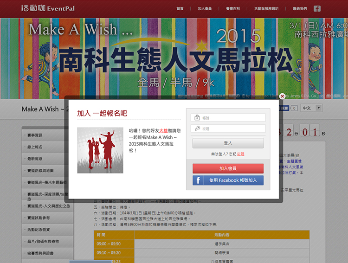
Task: Click the lock icon in the account field
Action: pos(197,118)
